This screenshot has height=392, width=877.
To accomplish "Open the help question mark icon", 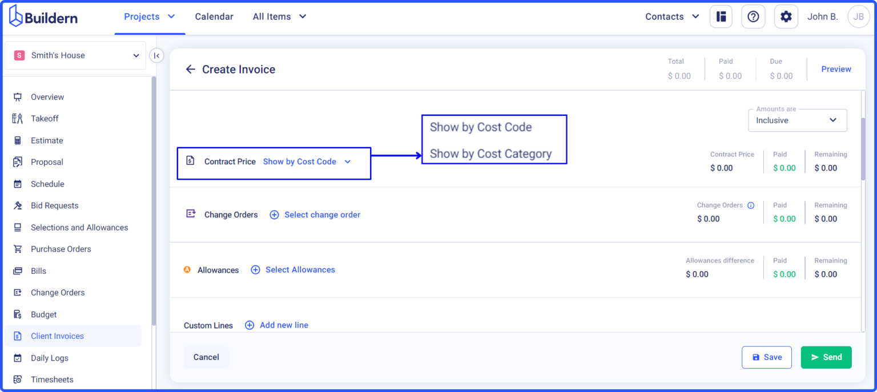I will (753, 17).
